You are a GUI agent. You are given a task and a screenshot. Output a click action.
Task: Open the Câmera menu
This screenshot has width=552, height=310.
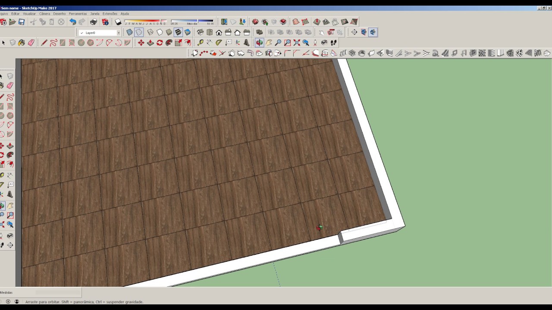(44, 14)
